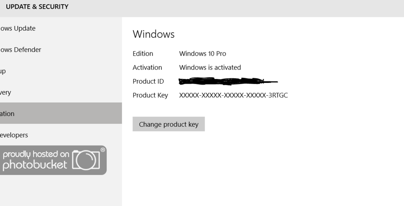Click the Edition label
Screen dimensions: 404x206
[x=143, y=54]
